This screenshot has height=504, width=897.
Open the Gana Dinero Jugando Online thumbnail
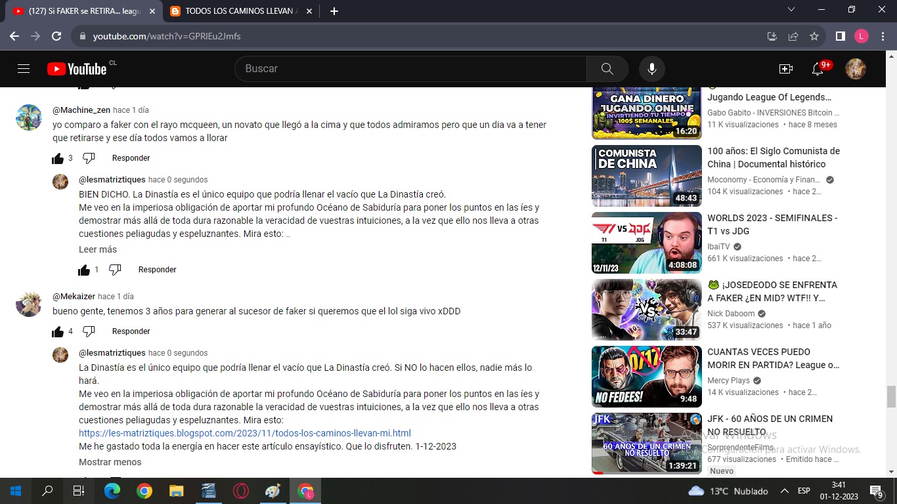(647, 114)
